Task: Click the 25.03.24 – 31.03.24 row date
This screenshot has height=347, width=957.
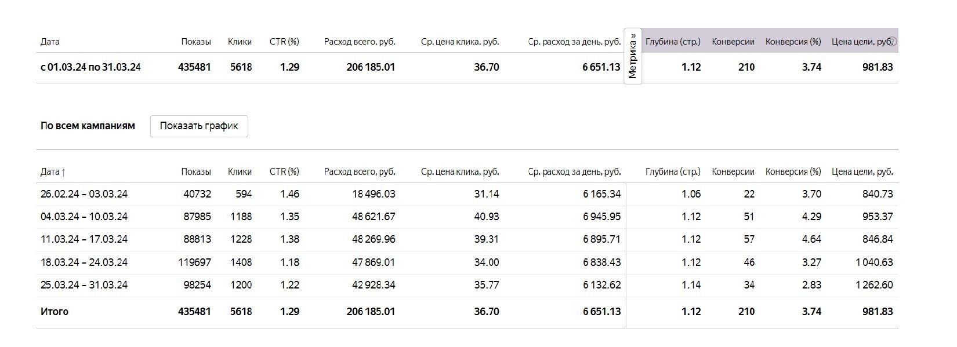Action: (x=84, y=285)
